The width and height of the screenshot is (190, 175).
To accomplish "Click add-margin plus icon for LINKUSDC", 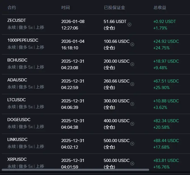I will point(132,144).
